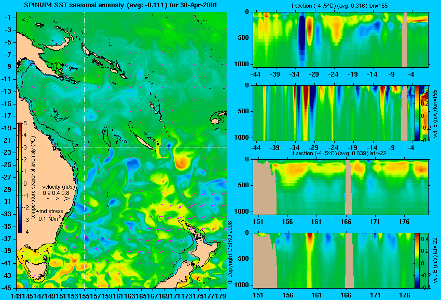
Task: Open the lat=-22 temperature section plot
Action: [341, 187]
